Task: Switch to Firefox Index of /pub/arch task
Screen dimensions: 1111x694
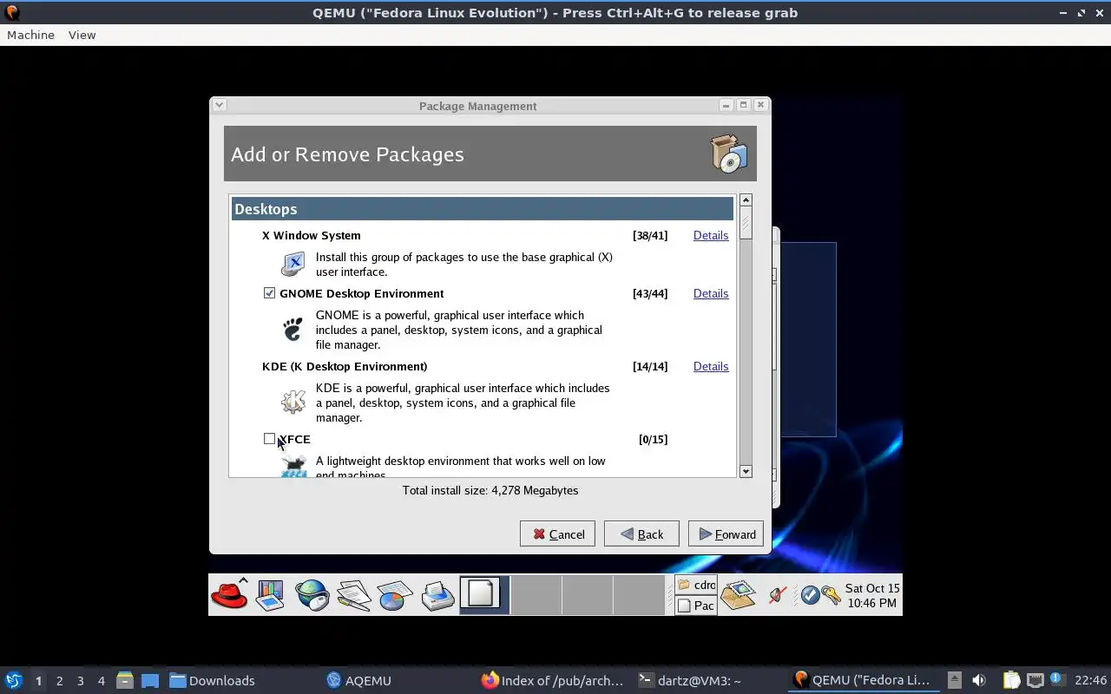Action: [553, 680]
